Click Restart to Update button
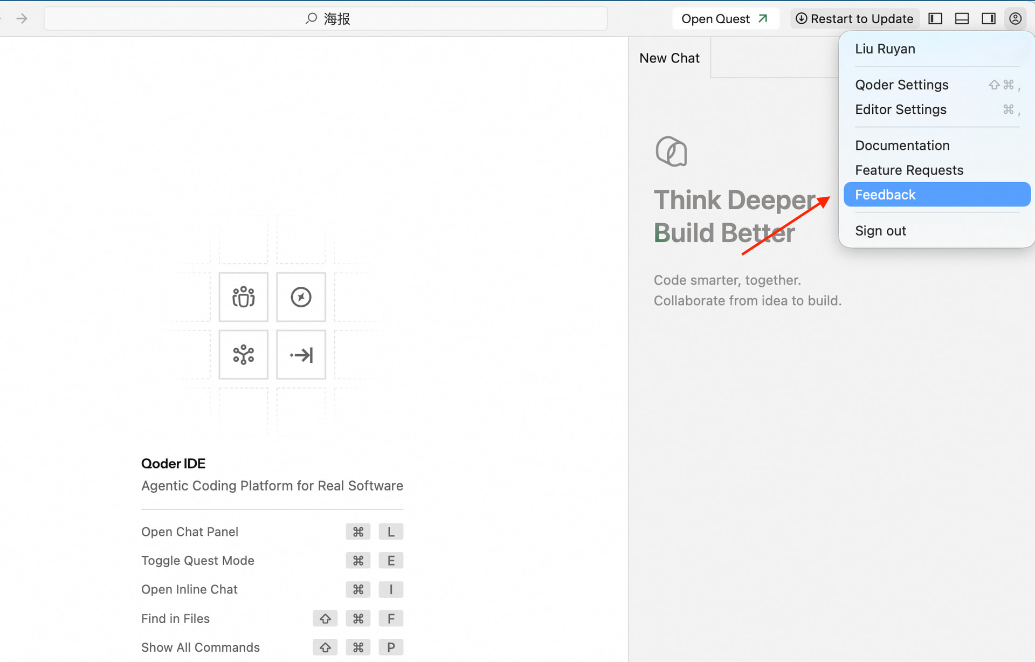This screenshot has width=1035, height=662. click(x=854, y=19)
